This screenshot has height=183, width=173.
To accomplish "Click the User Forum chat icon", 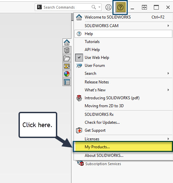I will click(x=79, y=66).
